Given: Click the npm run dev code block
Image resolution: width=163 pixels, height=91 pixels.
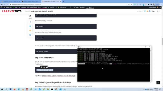Looking at the screenshot, I should pyautogui.click(x=66, y=38).
